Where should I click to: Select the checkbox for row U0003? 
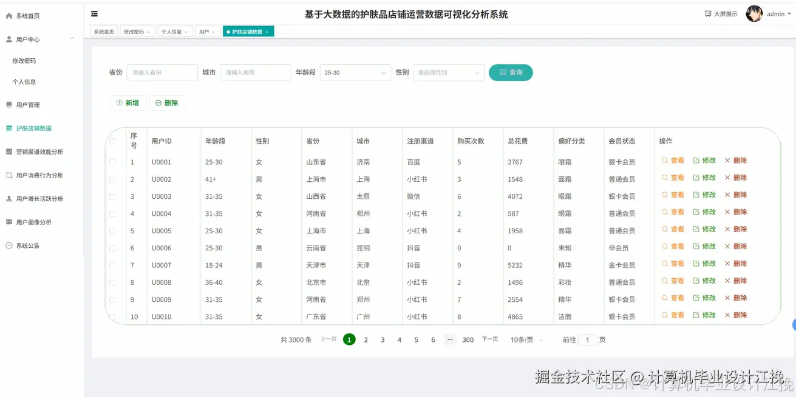click(112, 196)
